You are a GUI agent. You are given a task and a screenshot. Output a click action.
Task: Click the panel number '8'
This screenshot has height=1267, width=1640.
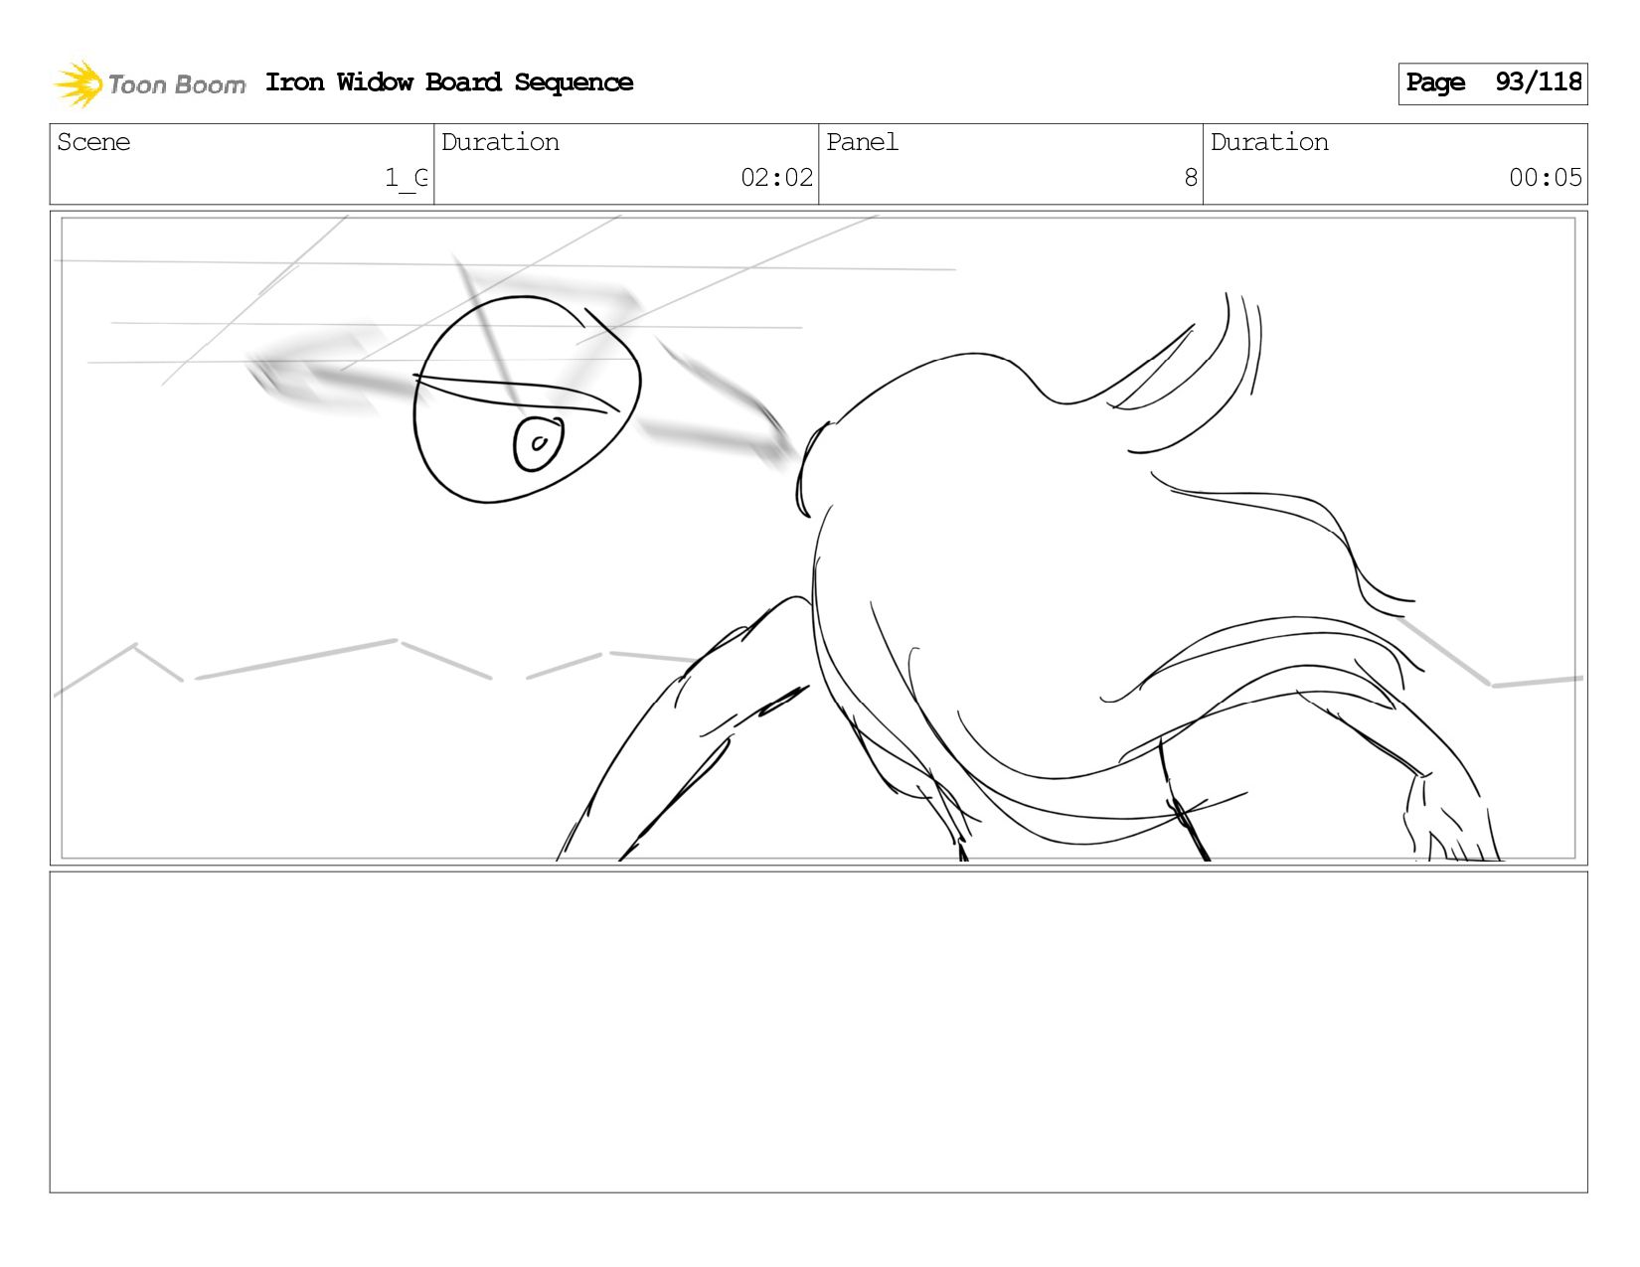point(1191,178)
